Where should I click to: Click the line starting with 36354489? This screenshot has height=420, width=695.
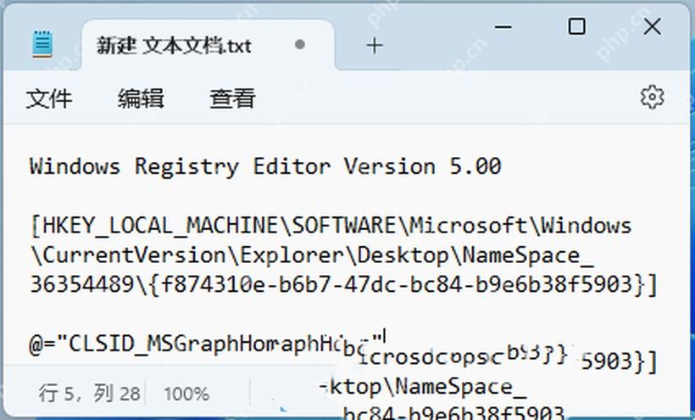pos(343,285)
